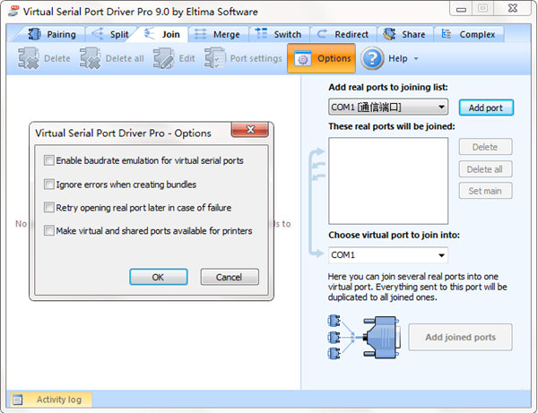Click the "These real ports will be joined:" label

(392, 126)
